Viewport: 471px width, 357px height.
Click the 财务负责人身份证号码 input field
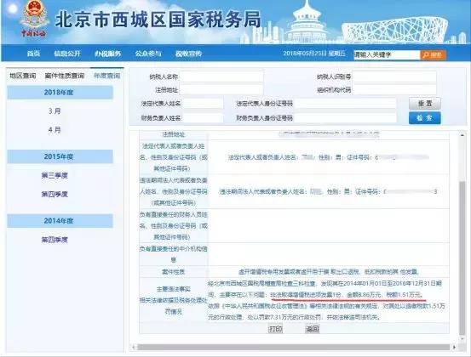346,118
